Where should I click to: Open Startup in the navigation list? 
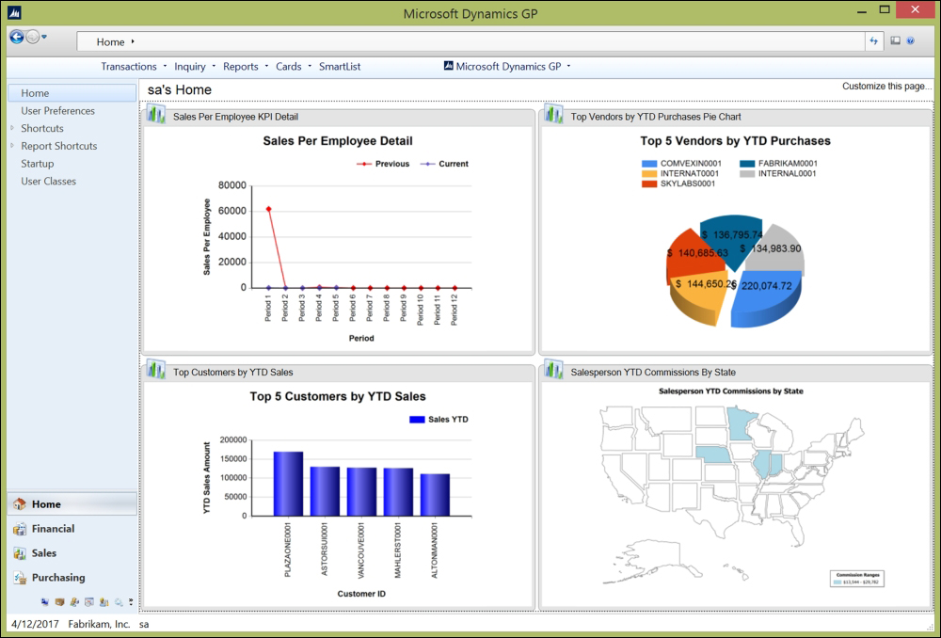pyautogui.click(x=38, y=163)
